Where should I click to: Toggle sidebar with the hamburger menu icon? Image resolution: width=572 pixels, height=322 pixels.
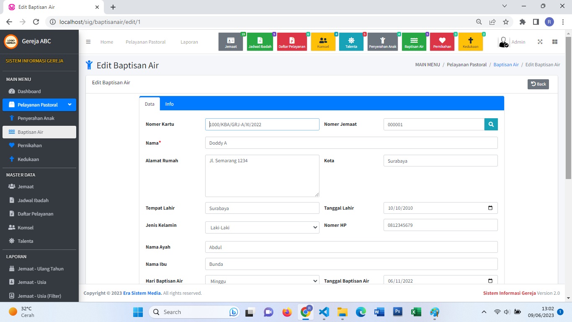88,42
